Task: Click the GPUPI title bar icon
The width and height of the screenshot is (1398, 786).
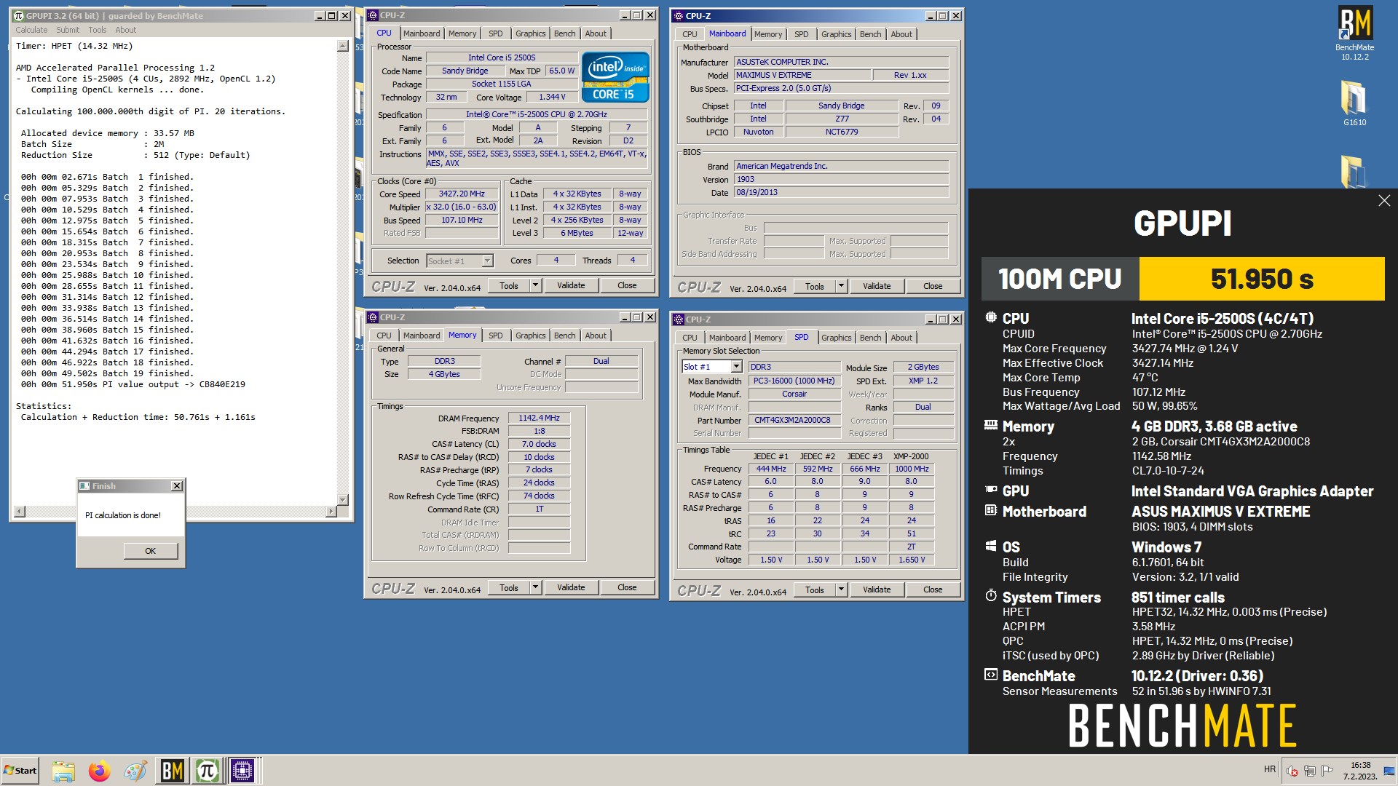Action: coord(19,15)
